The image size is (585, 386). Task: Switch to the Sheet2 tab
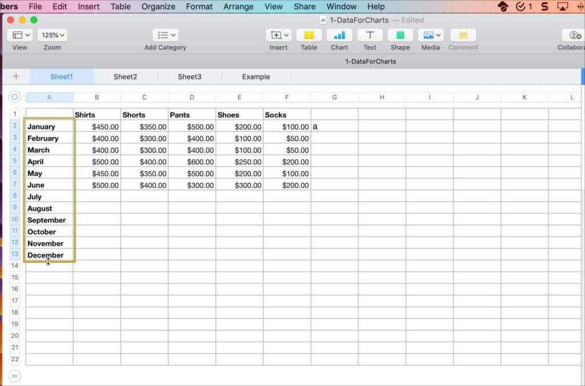125,77
